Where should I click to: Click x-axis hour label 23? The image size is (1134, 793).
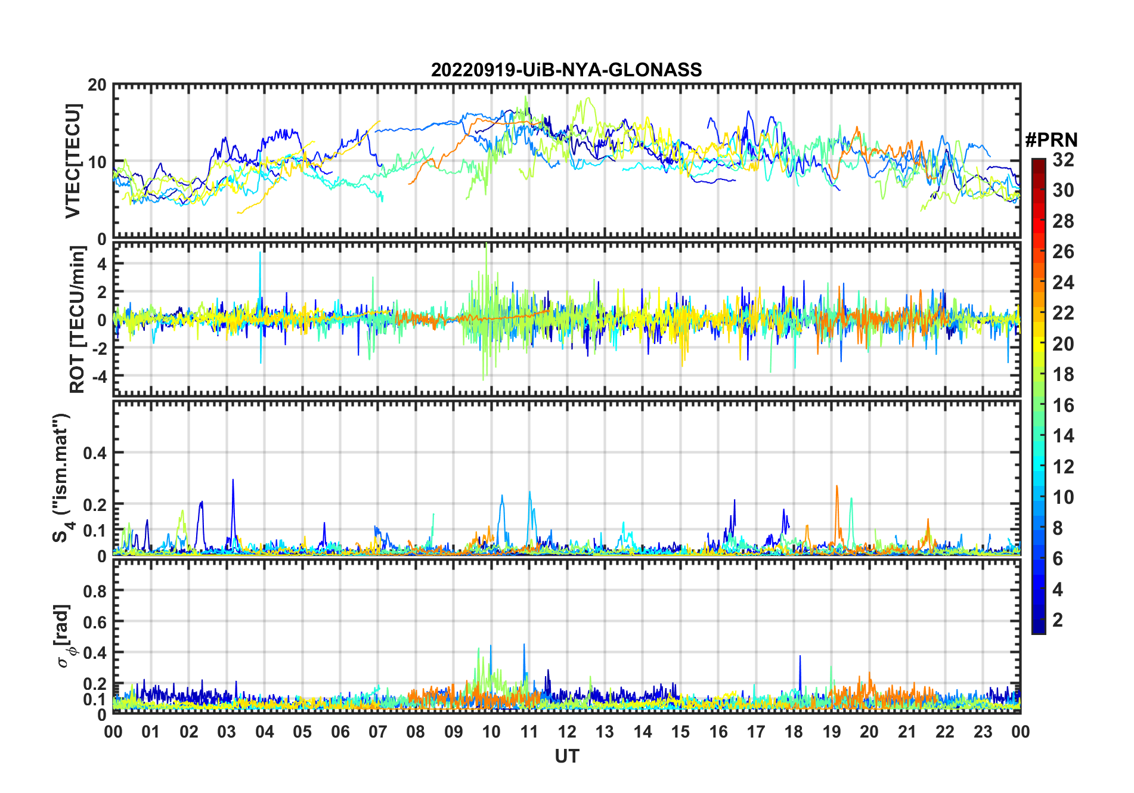point(983,732)
